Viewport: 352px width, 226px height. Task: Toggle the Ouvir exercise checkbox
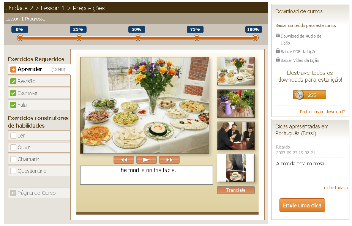tap(13, 147)
